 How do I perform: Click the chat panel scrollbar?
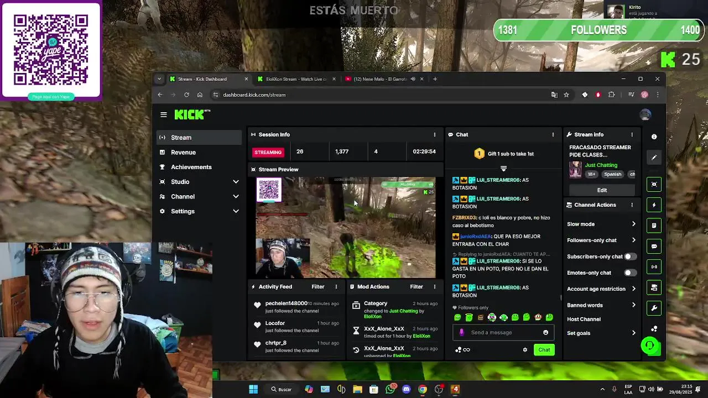coord(561,297)
